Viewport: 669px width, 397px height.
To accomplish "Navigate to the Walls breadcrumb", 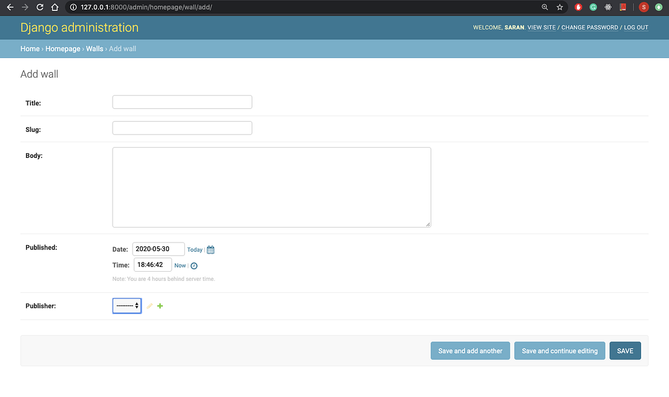I will click(95, 48).
